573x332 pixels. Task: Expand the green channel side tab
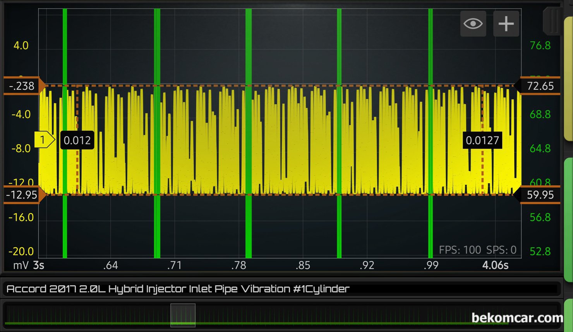[x=568, y=218]
